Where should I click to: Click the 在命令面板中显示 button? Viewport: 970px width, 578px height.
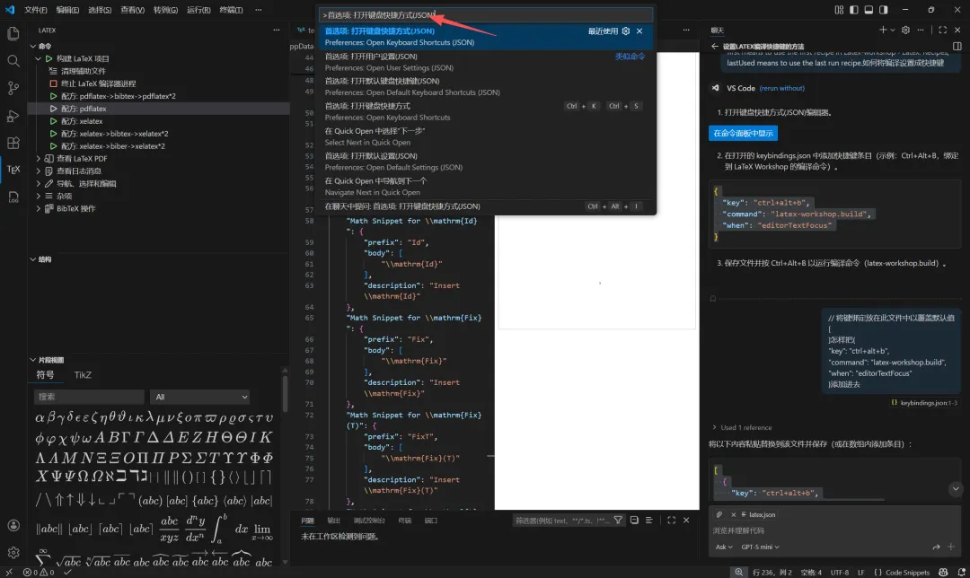743,134
